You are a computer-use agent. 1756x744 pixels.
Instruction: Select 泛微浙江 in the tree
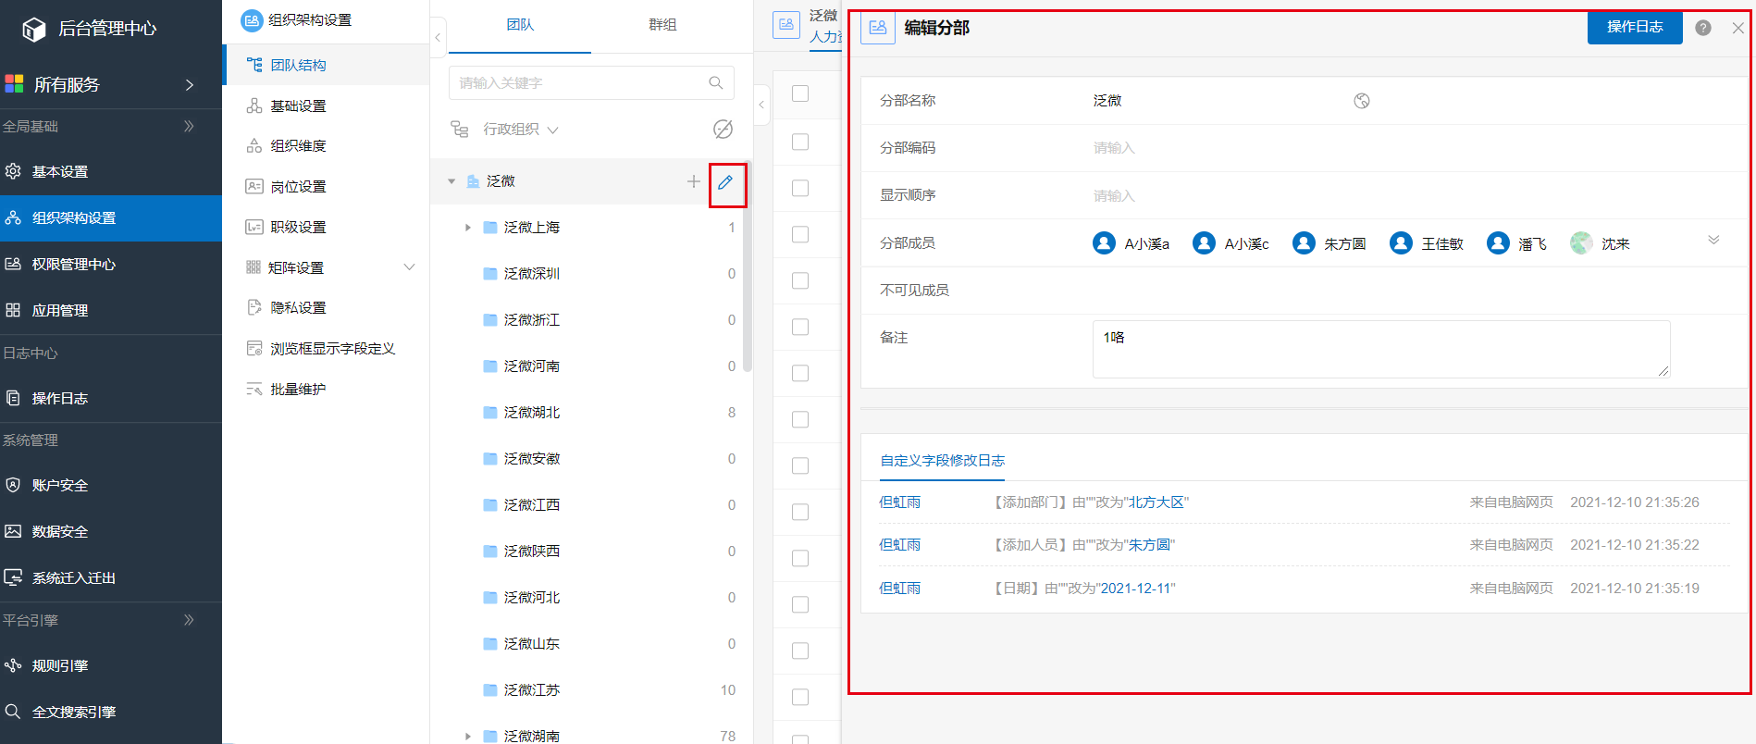532,320
